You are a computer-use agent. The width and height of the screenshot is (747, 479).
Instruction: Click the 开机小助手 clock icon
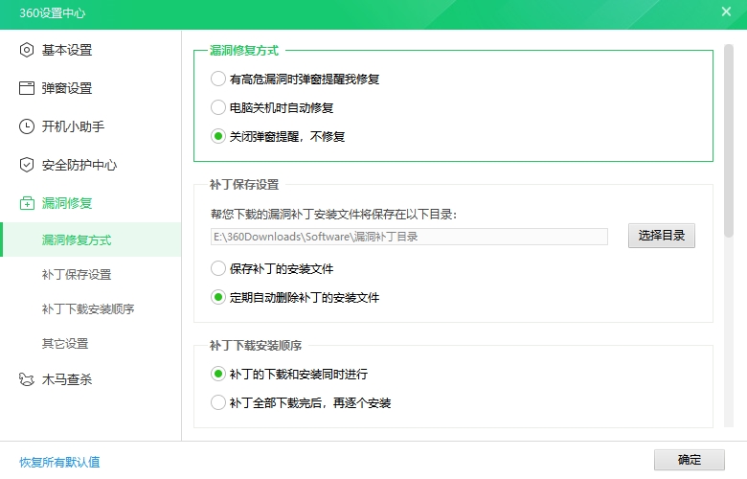pyautogui.click(x=27, y=126)
